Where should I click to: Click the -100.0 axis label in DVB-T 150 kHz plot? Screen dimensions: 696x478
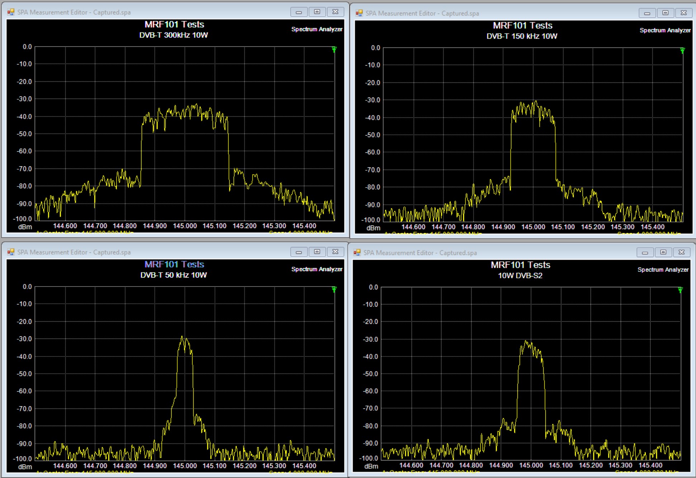pyautogui.click(x=370, y=220)
